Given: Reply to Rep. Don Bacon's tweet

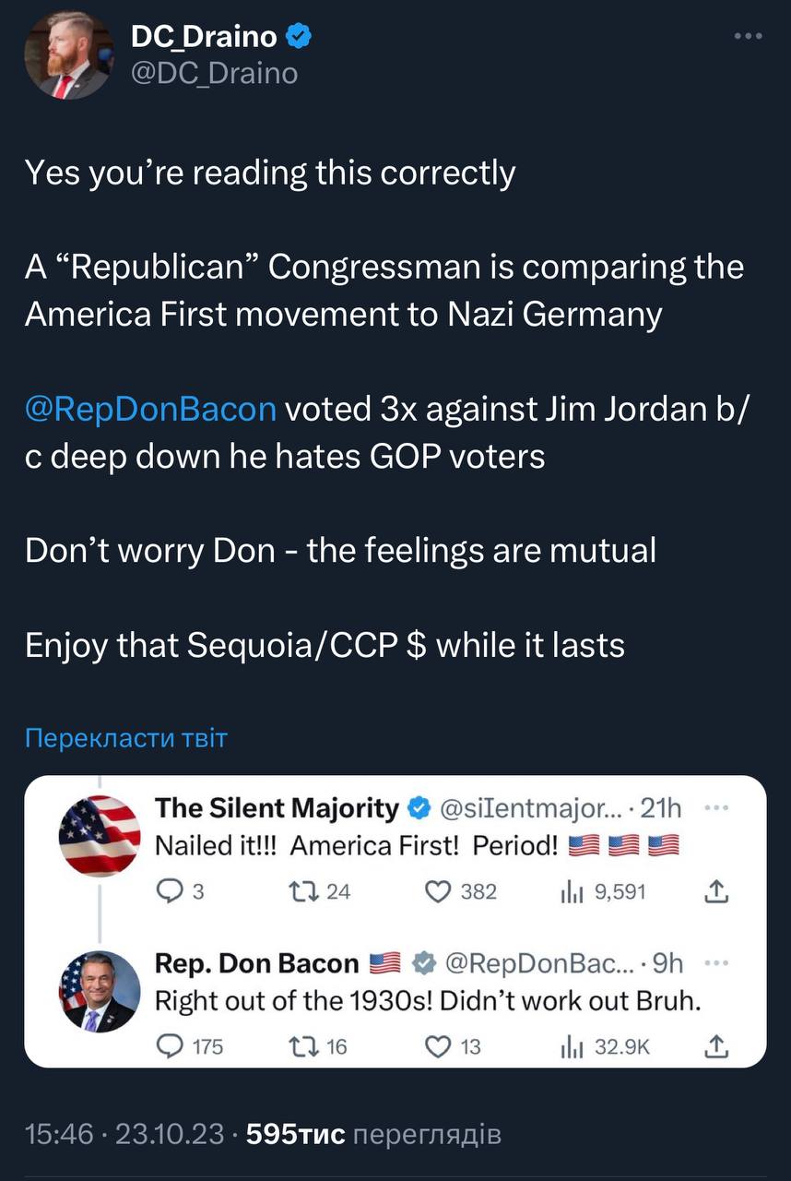Looking at the screenshot, I should click(172, 1046).
